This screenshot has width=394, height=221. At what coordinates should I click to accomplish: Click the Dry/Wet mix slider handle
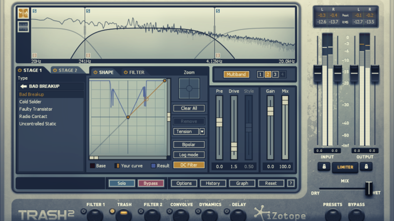(369, 188)
